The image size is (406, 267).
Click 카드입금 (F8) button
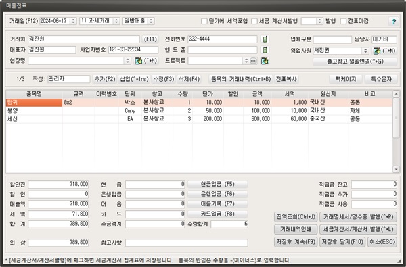(217, 214)
